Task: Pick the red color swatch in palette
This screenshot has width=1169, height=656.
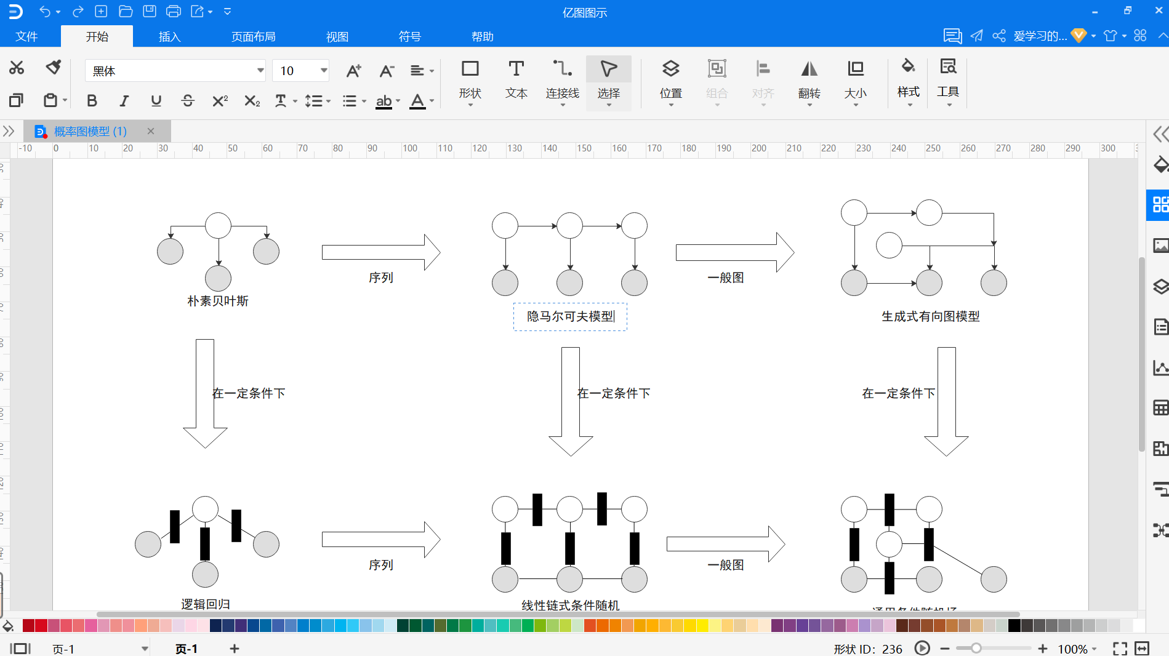Action: click(41, 626)
